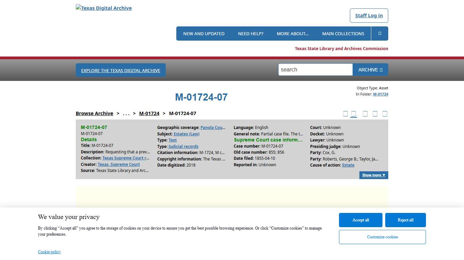Accept all cookies
Screen dimensions: 464x260
[360, 220]
